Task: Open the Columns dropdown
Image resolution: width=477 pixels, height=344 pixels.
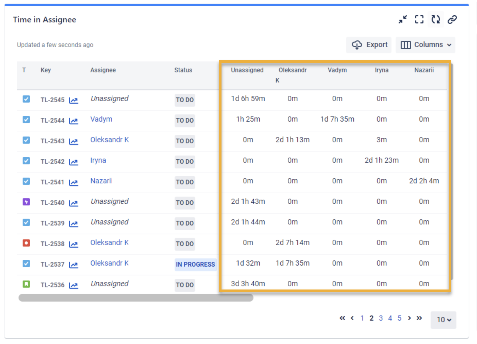Action: pyautogui.click(x=425, y=45)
